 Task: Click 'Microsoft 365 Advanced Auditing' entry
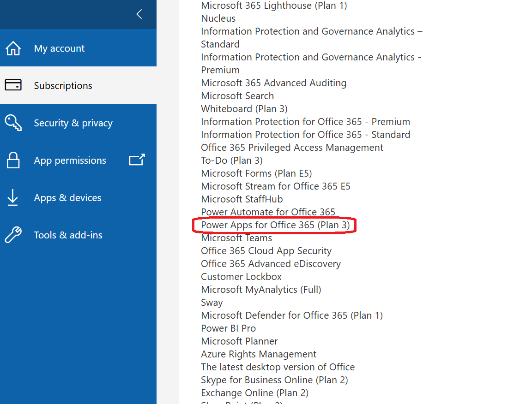(274, 83)
